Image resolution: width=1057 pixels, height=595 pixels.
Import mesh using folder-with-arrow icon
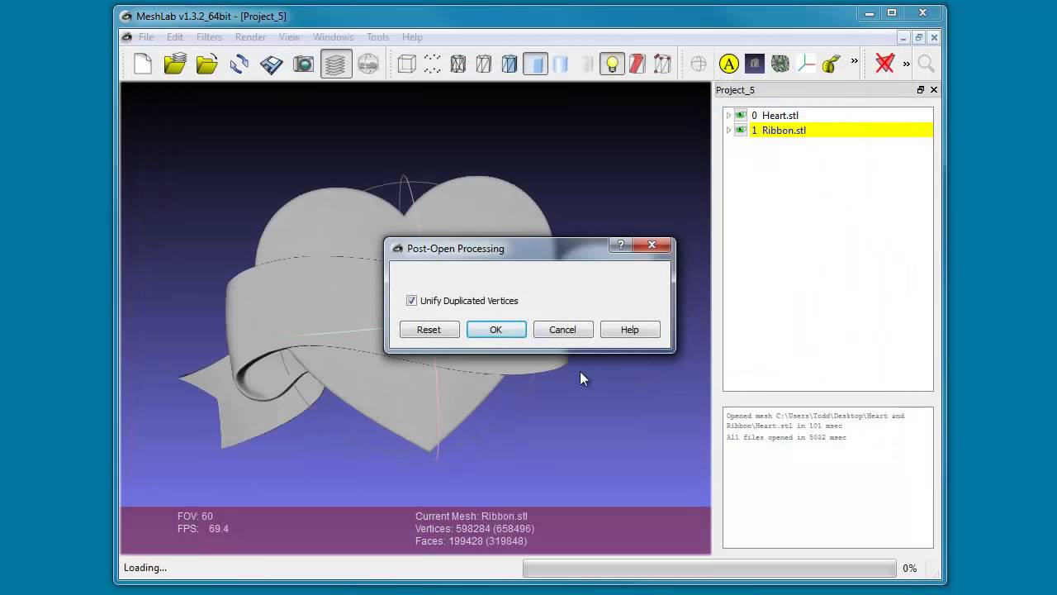(x=207, y=64)
